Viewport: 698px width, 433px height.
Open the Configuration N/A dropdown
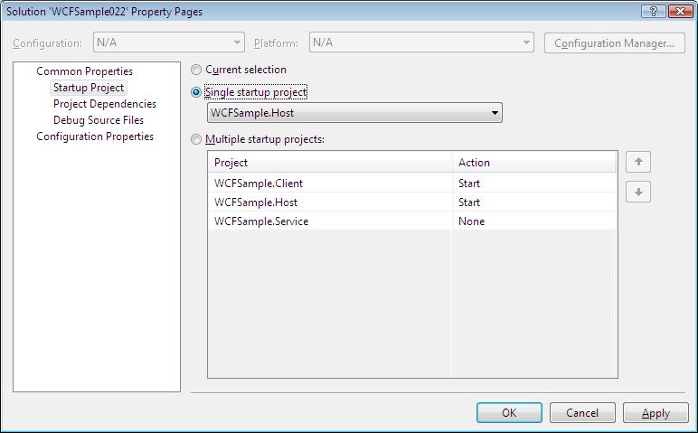tap(169, 42)
